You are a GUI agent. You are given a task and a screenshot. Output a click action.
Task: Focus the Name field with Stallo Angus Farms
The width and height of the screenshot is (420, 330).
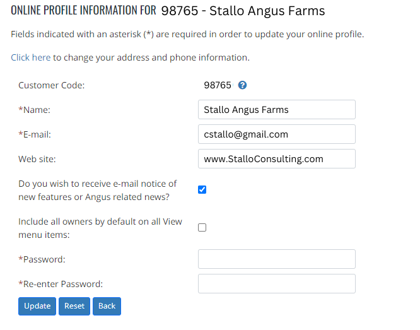277,110
